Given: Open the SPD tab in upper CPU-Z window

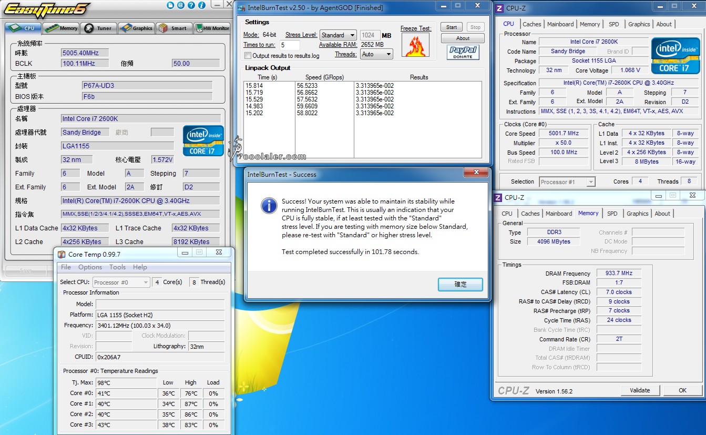Looking at the screenshot, I should 613,24.
